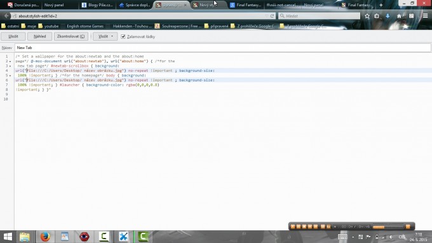Open the Vložit insert dropdown
Viewport: 432px width, 243px height.
click(105, 36)
